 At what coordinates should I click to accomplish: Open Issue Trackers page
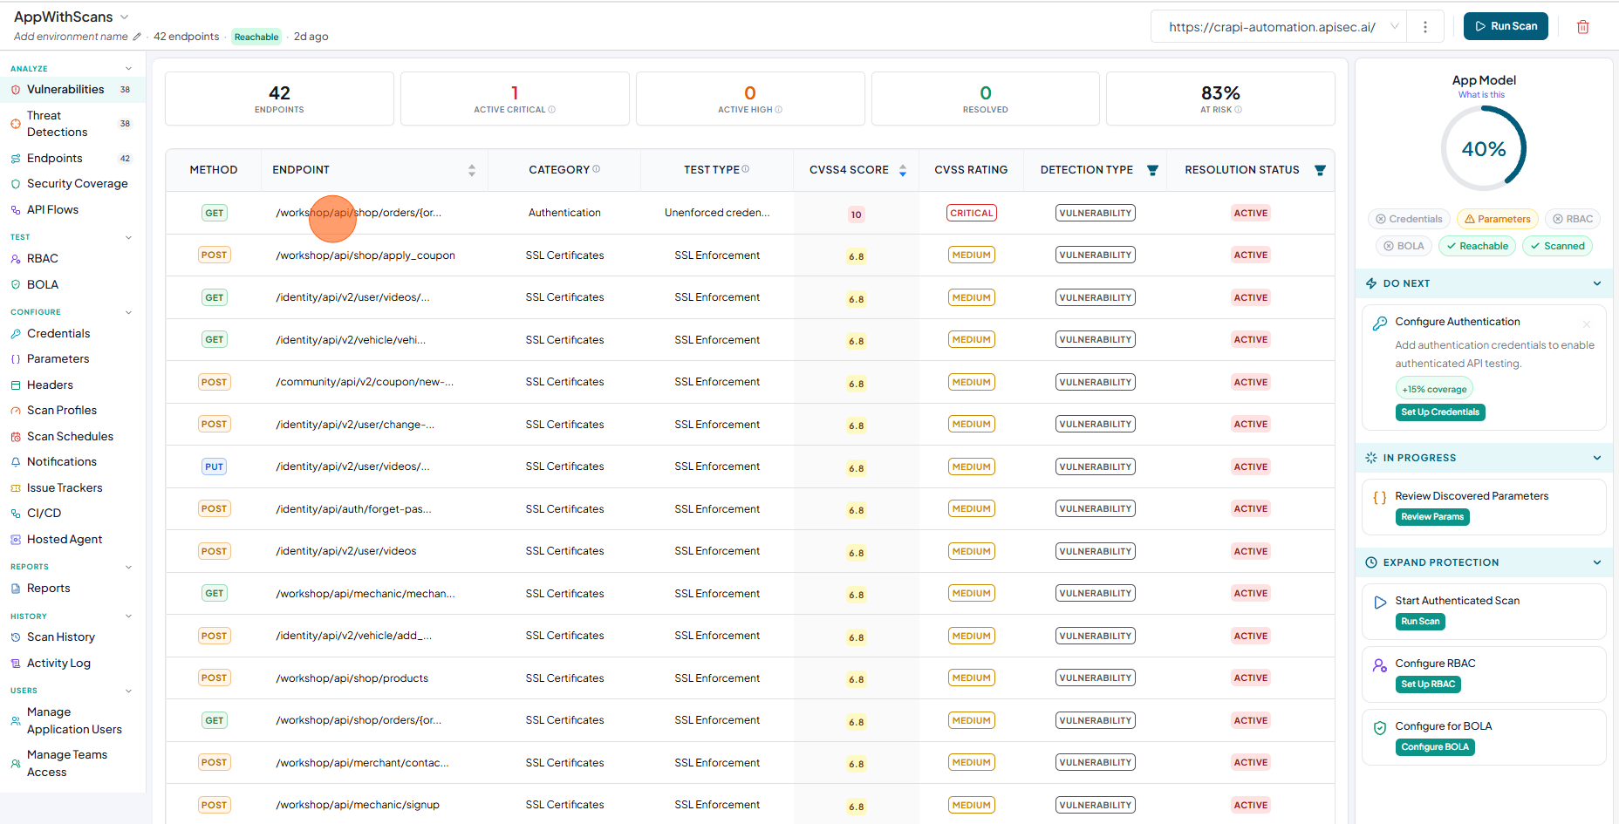pyautogui.click(x=72, y=488)
